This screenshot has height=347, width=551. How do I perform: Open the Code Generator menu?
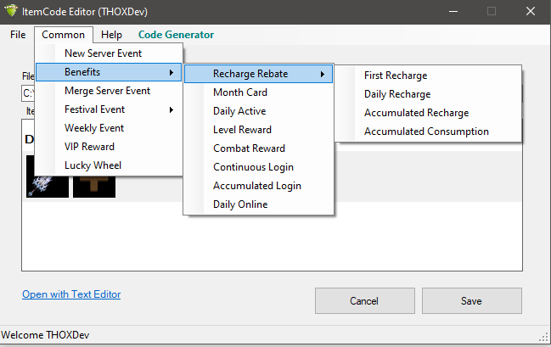click(x=176, y=35)
